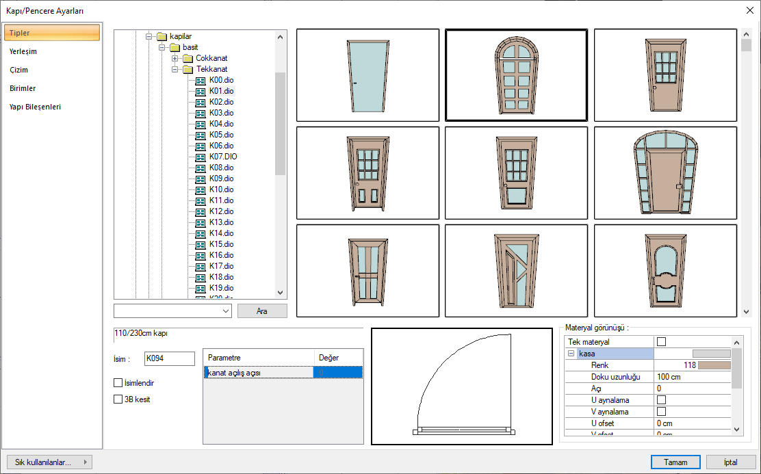Pick the door with arched sidelights thumbnail

tap(665, 172)
